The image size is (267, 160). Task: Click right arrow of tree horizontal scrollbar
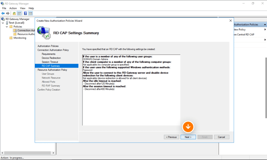tap(53, 153)
